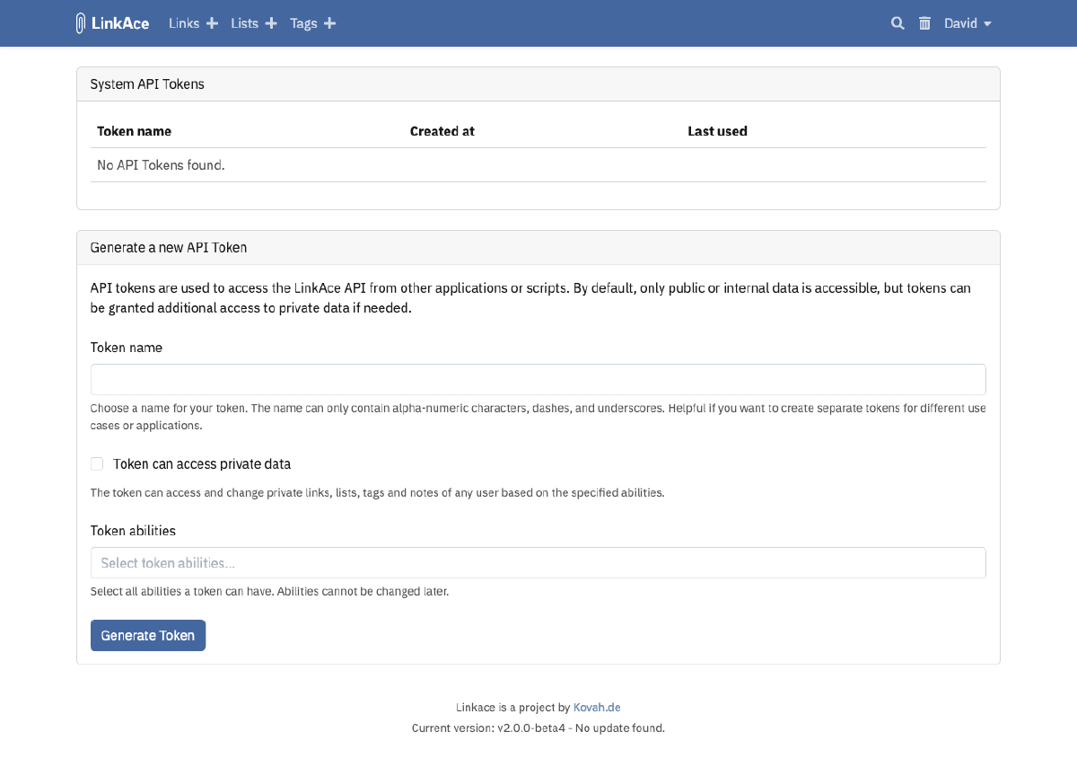This screenshot has width=1077, height=767.
Task: Expand the David user dropdown
Action: [x=968, y=23]
